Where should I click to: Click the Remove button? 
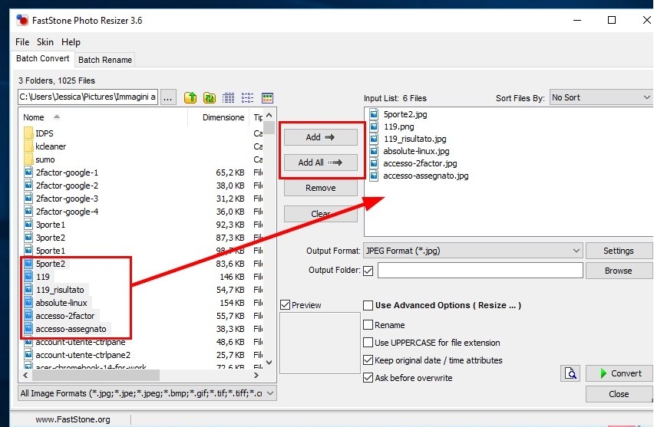[320, 188]
